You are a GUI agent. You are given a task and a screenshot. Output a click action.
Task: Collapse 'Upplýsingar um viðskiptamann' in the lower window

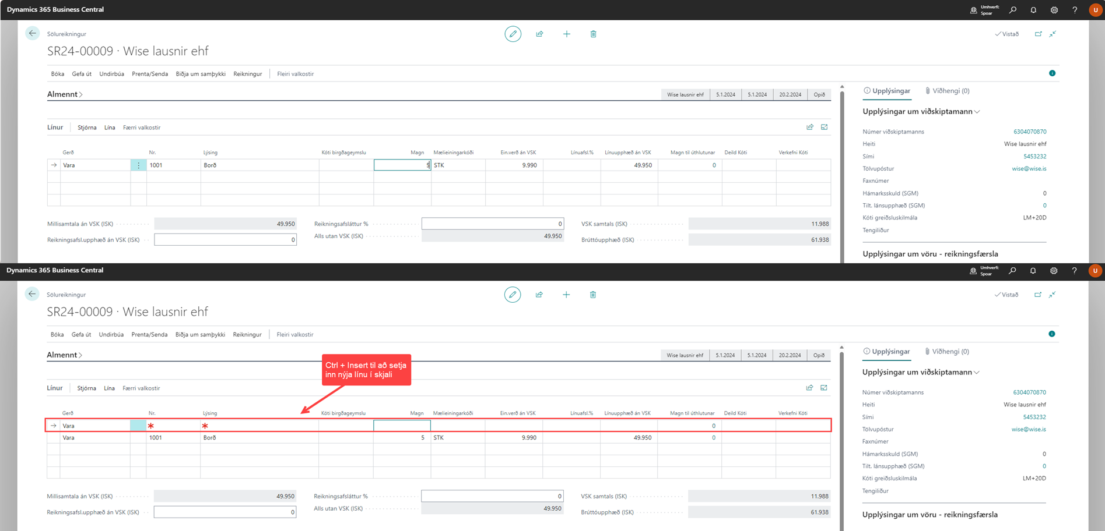tap(920, 372)
